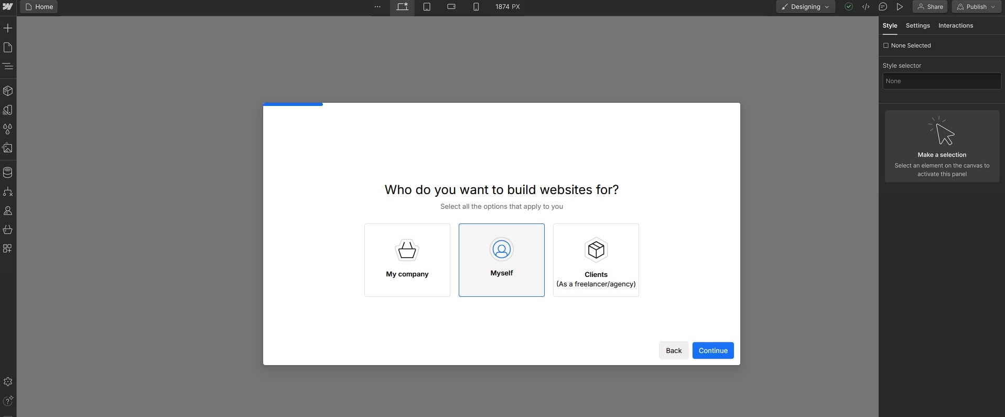Open the Apps panel
The height and width of the screenshot is (417, 1005).
(8, 249)
